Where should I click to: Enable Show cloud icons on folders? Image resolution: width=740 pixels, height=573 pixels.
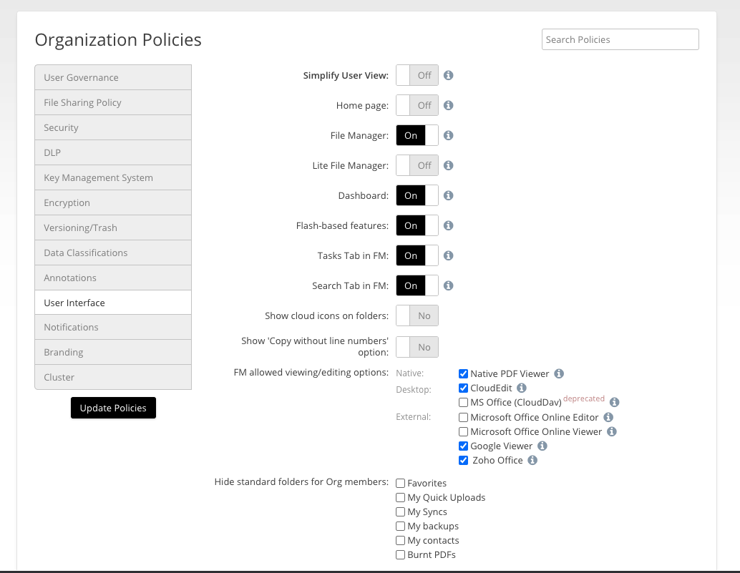417,316
